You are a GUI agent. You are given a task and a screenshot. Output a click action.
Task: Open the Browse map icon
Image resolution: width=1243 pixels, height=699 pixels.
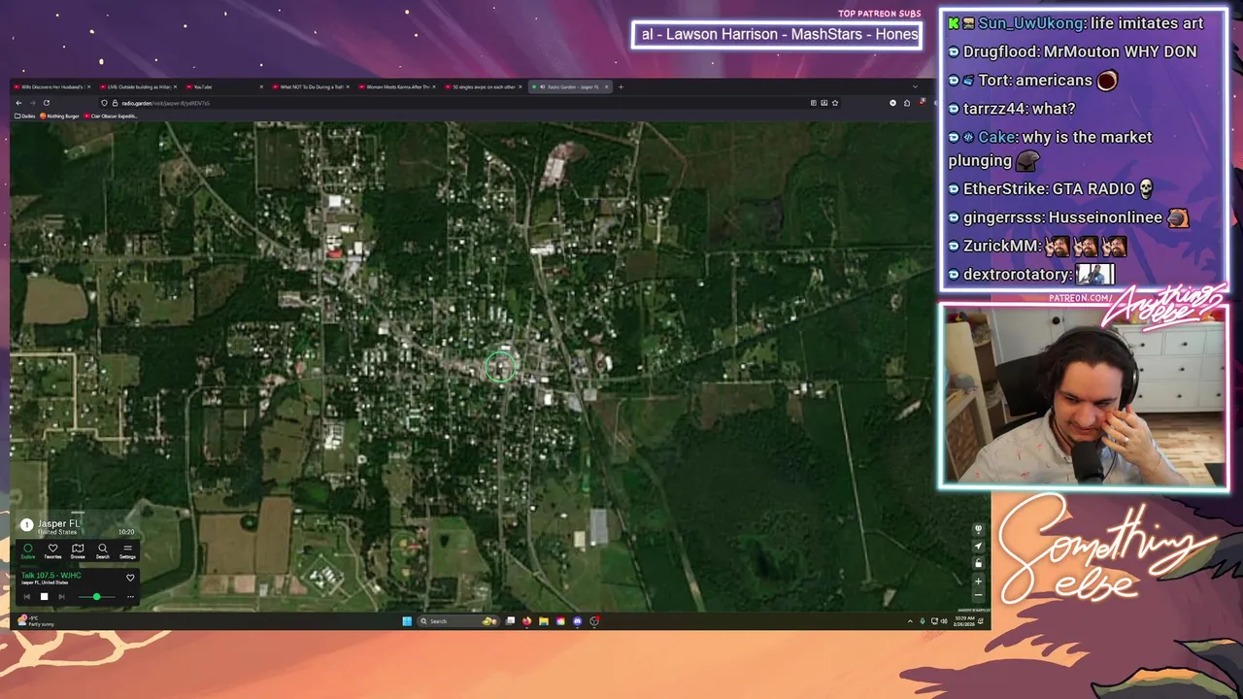click(x=78, y=551)
